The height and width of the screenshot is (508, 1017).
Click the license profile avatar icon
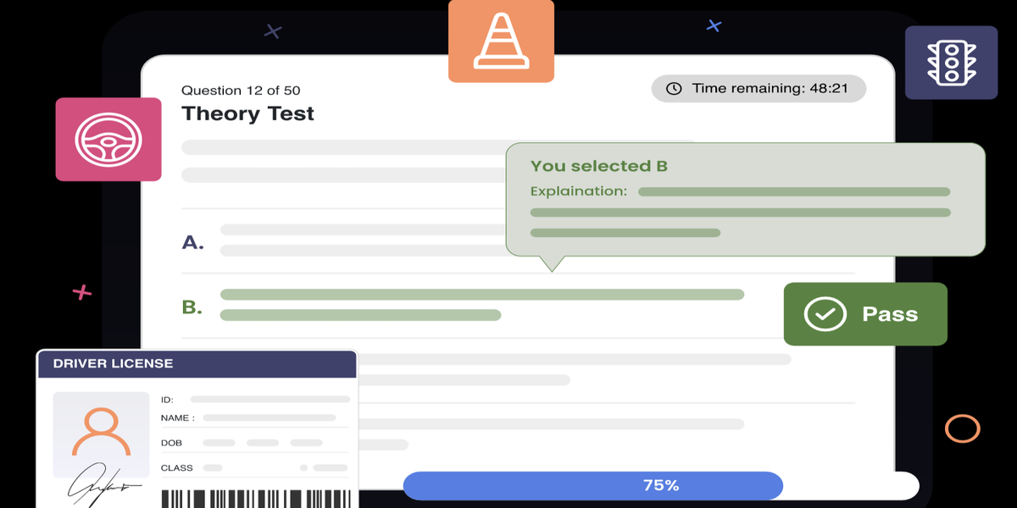point(101,433)
